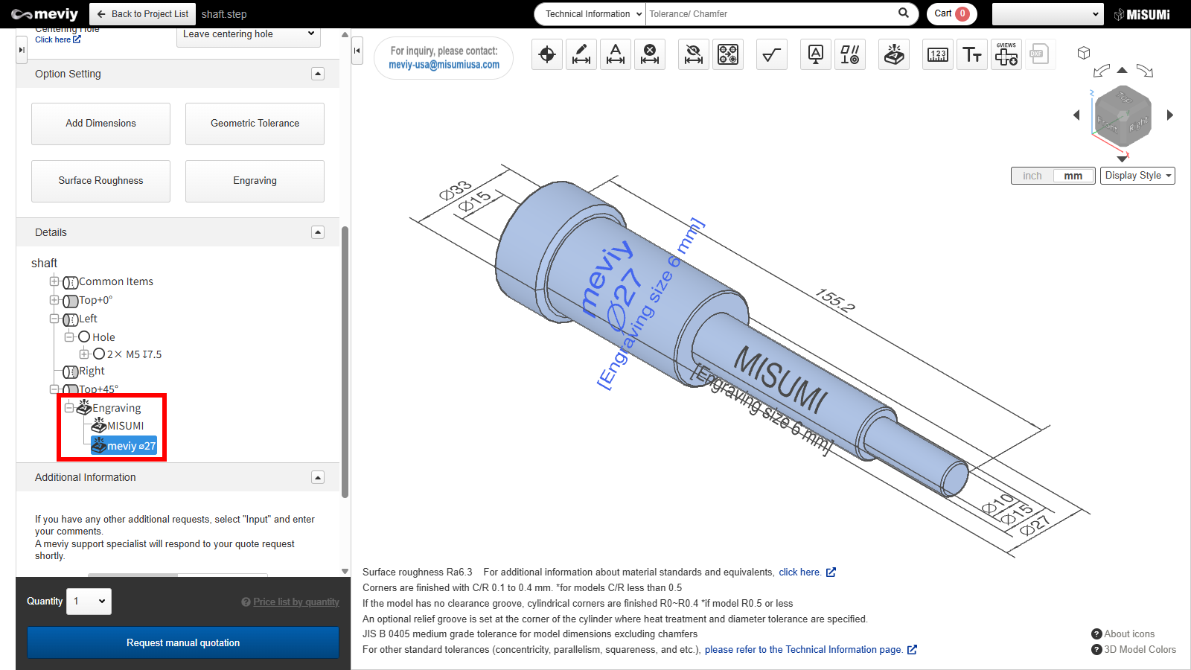Screen dimensions: 1191x670
Task: Open the text size Tt tool
Action: point(971,54)
